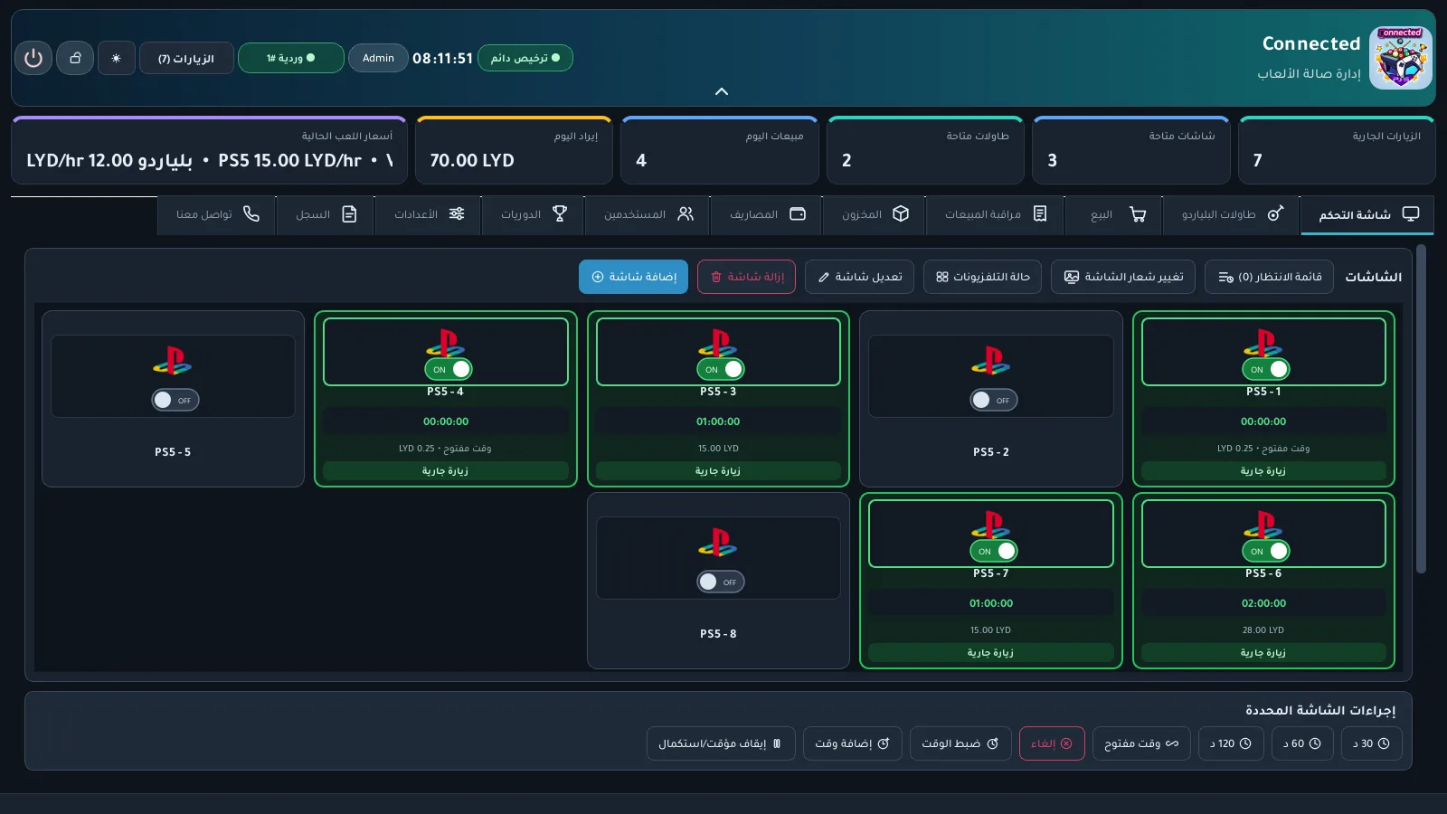Switch to طاولات البلياردو tab

1232,215
